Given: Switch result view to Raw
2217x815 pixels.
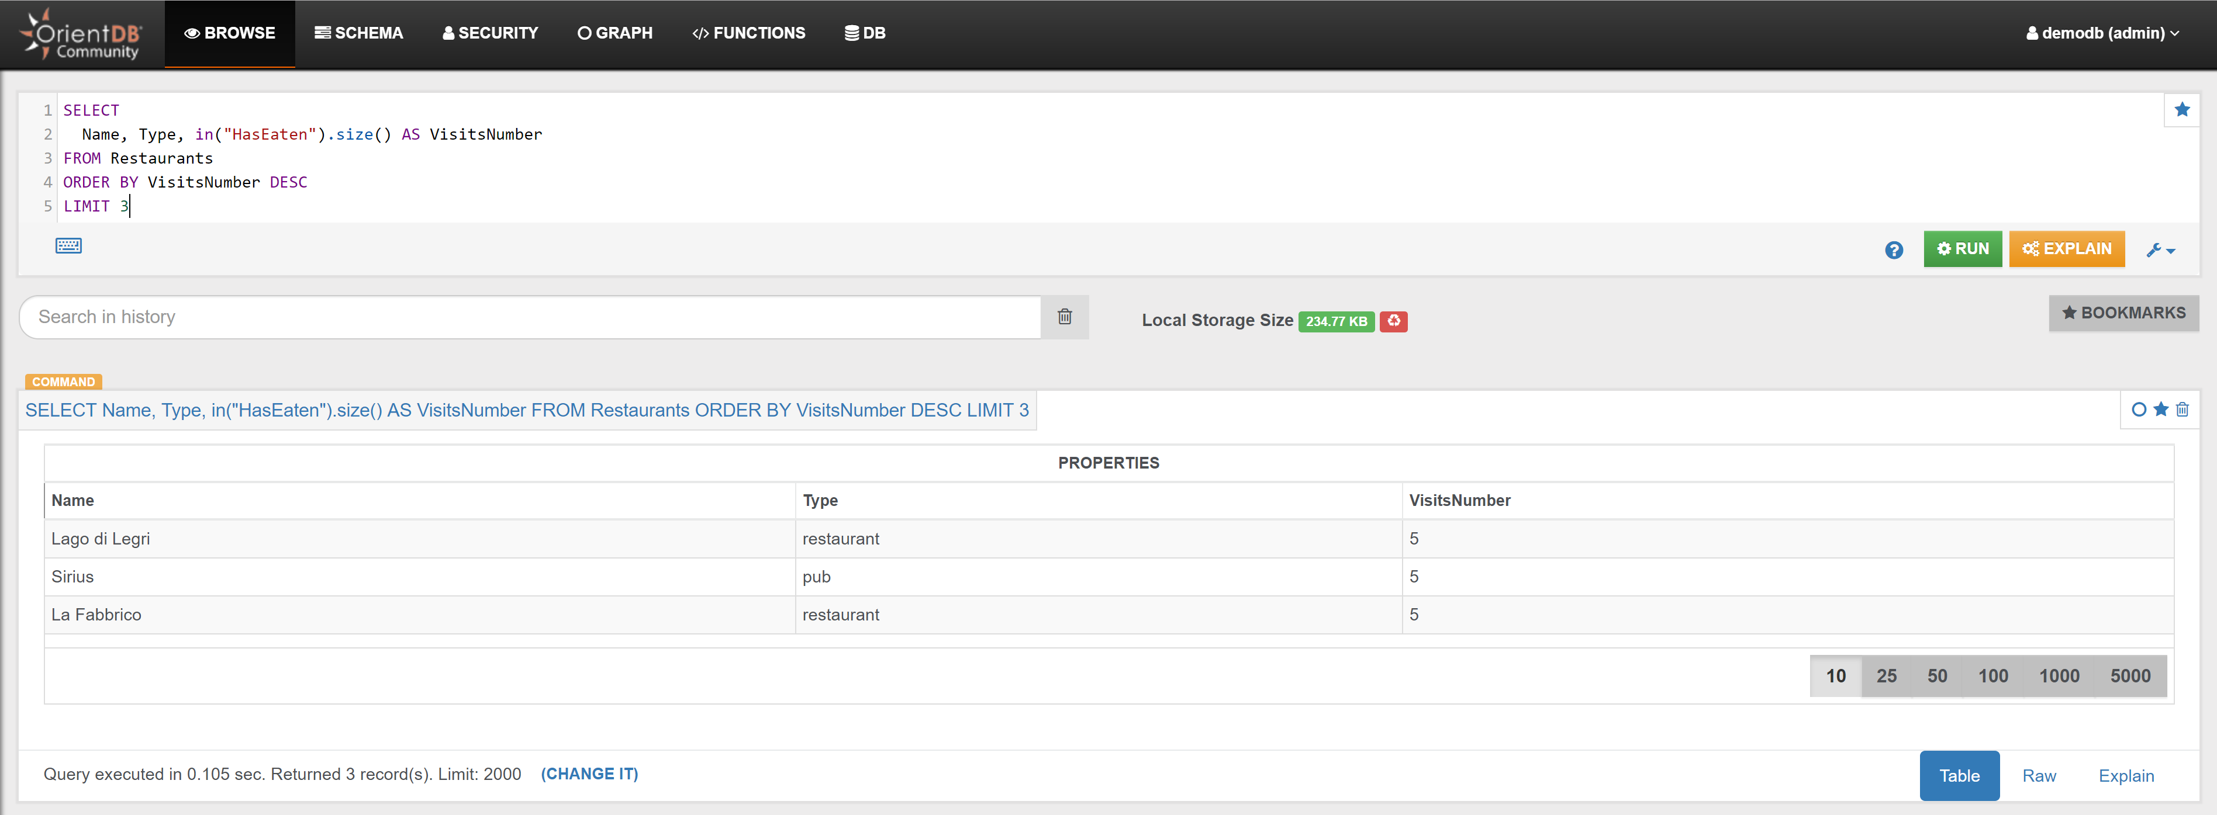Looking at the screenshot, I should click(2038, 775).
